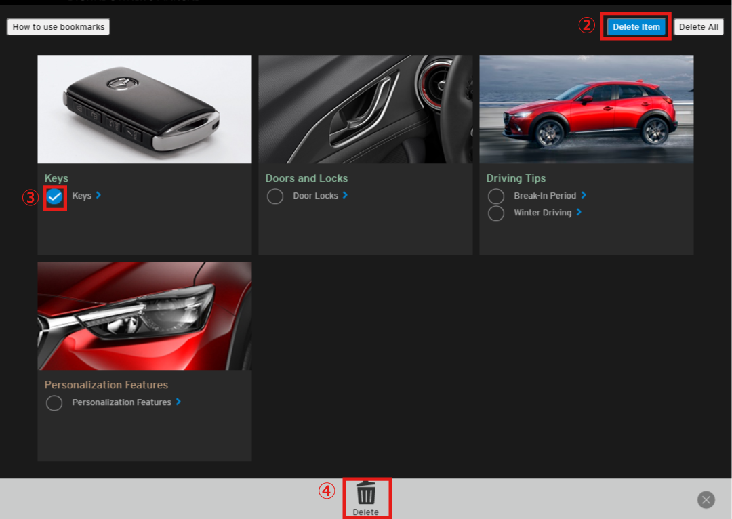The image size is (732, 519).
Task: Select the Break-In Period checkbox
Action: pyautogui.click(x=495, y=196)
